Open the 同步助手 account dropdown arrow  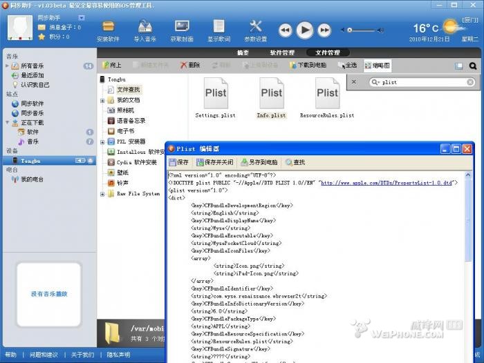coord(81,17)
